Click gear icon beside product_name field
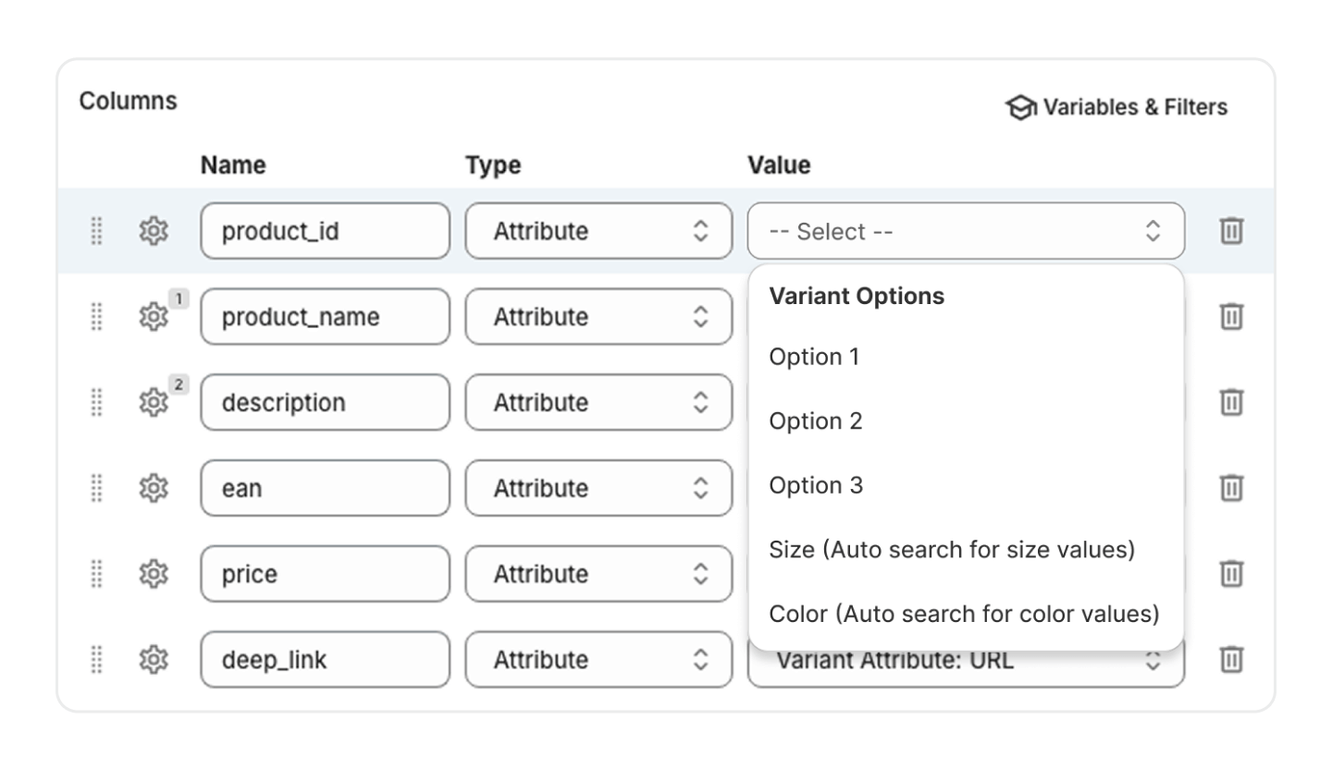1332x768 pixels. [x=153, y=317]
